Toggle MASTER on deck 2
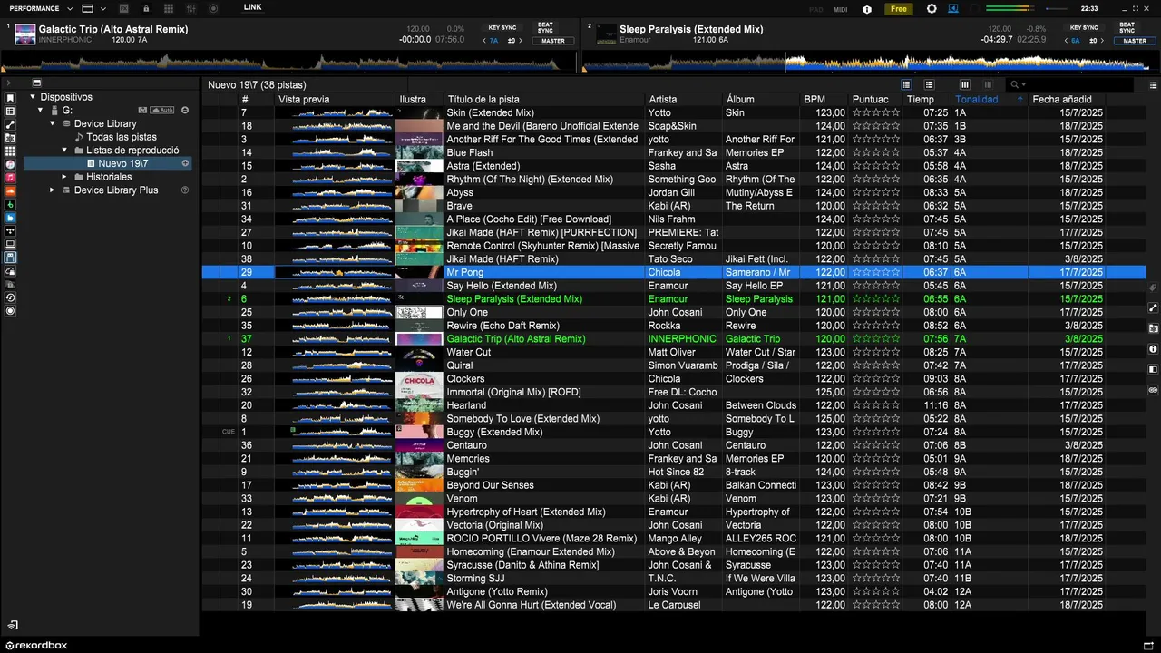 (1134, 41)
